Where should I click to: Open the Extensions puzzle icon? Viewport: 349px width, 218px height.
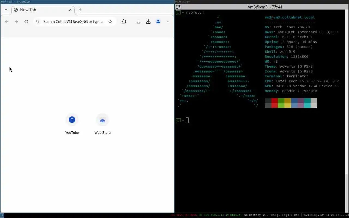tap(124, 22)
